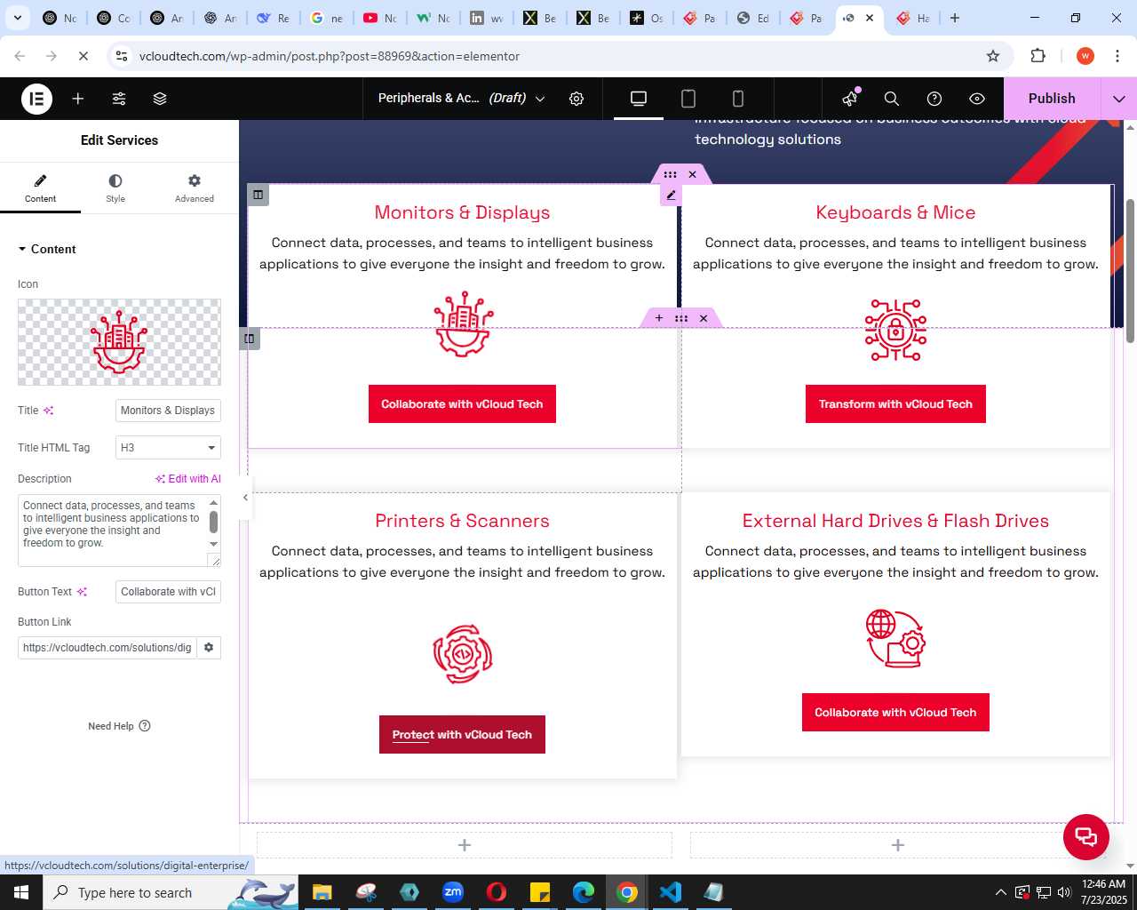Open the browser extensions puzzle icon
1137x910 pixels.
1038,56
